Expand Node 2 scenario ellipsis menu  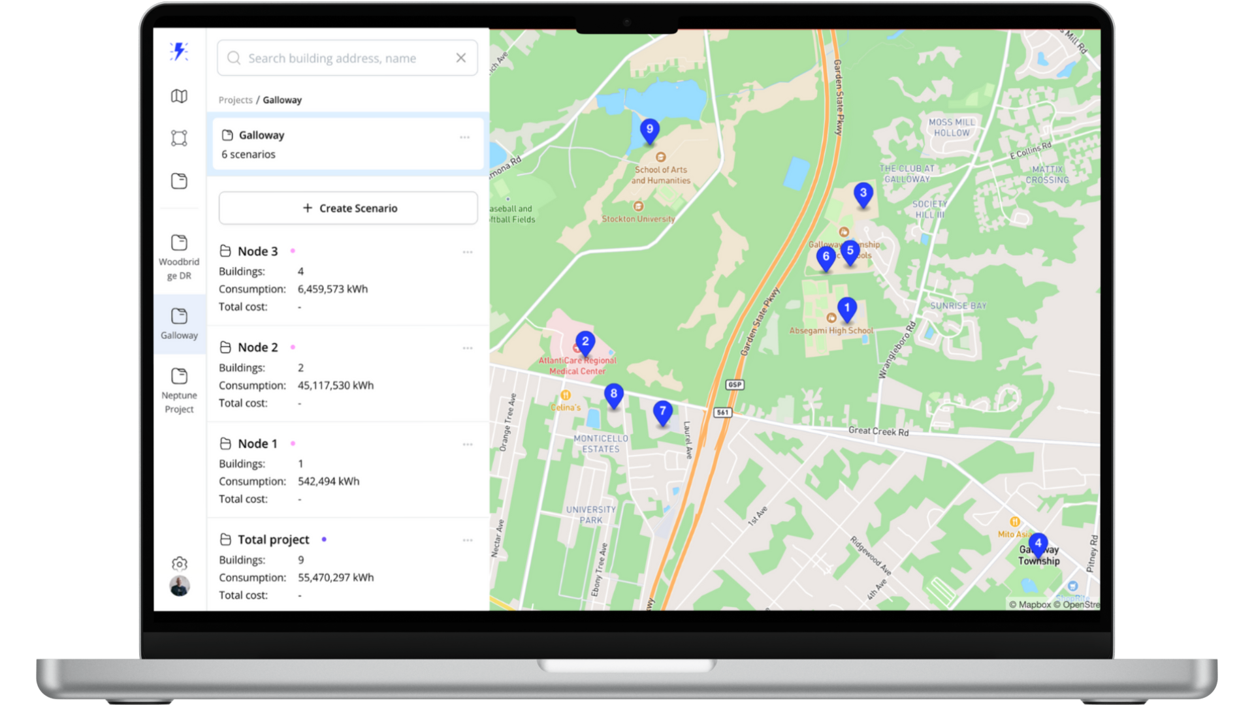tap(468, 348)
